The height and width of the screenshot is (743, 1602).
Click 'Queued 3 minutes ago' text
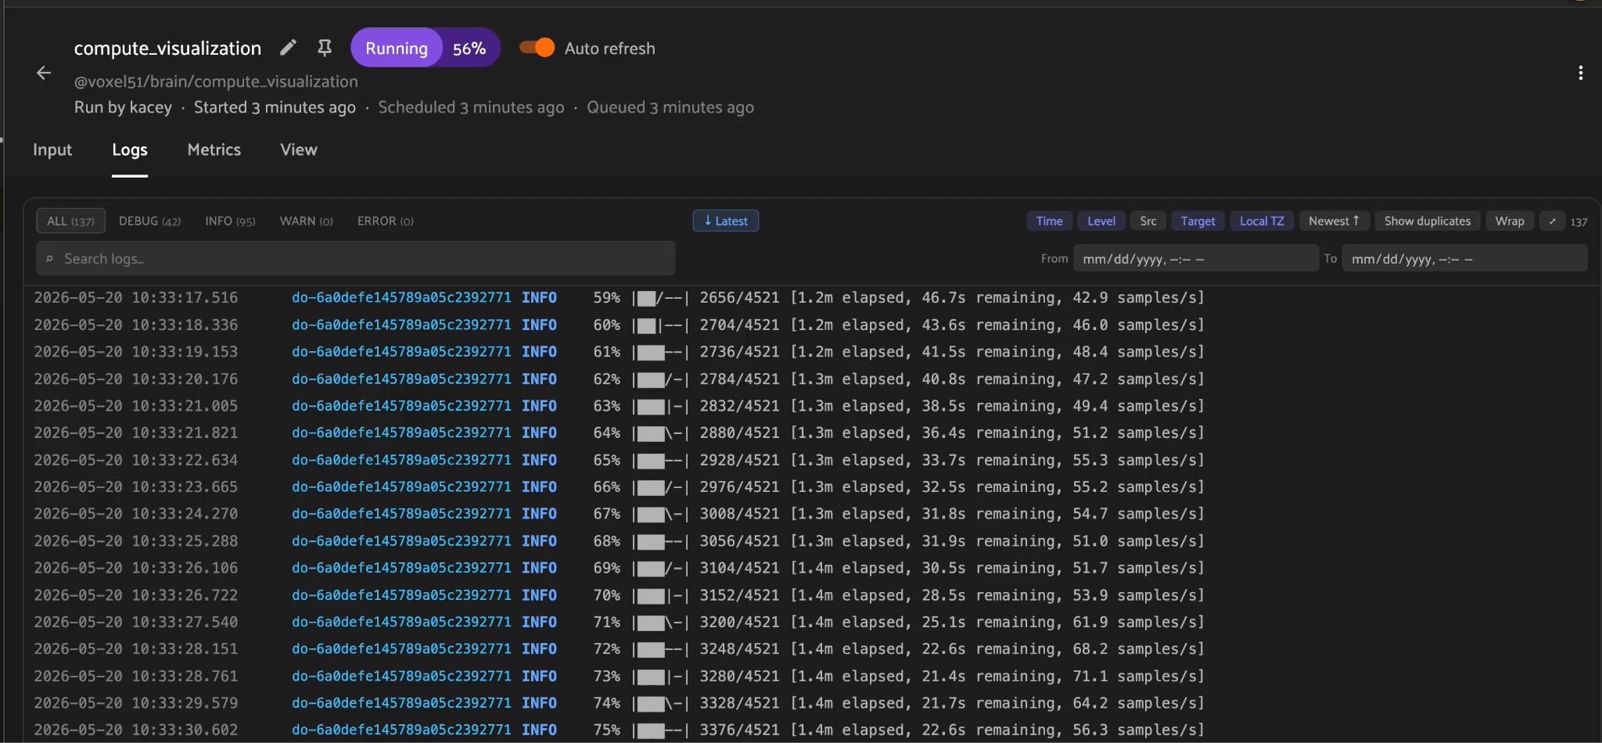click(x=670, y=107)
